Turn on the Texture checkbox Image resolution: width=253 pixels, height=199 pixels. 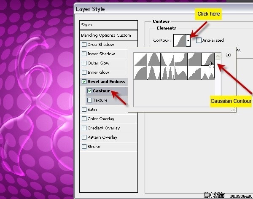[89, 100]
